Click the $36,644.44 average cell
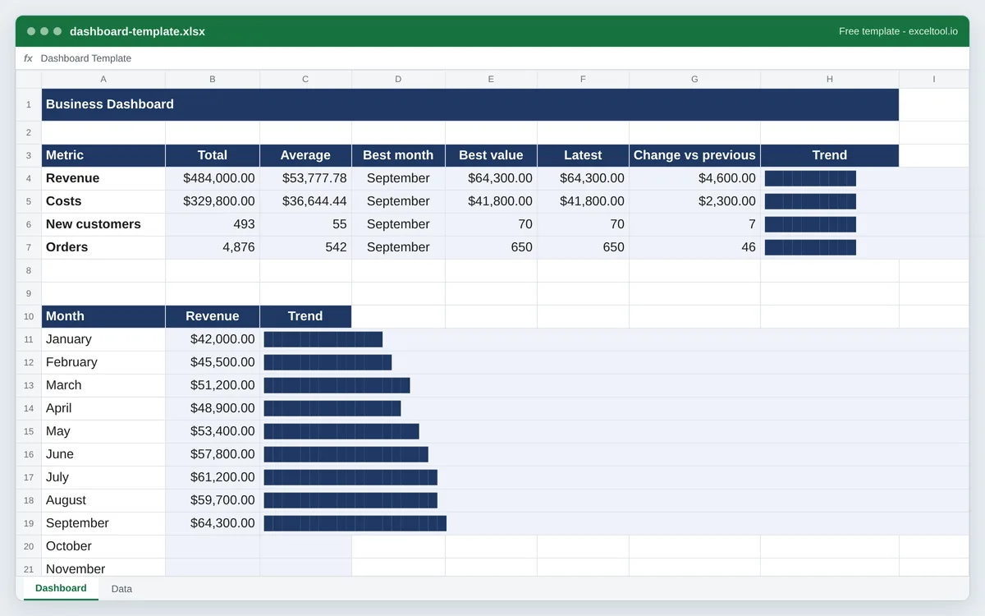Screen dimensions: 985x616 tap(305, 201)
